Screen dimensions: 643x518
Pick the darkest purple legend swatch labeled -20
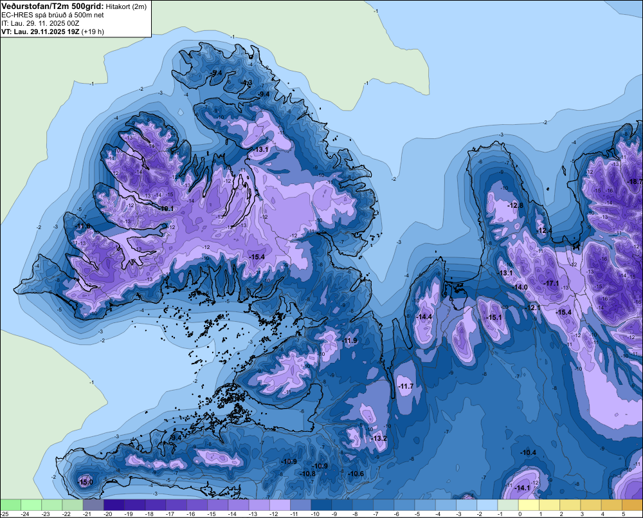114,504
